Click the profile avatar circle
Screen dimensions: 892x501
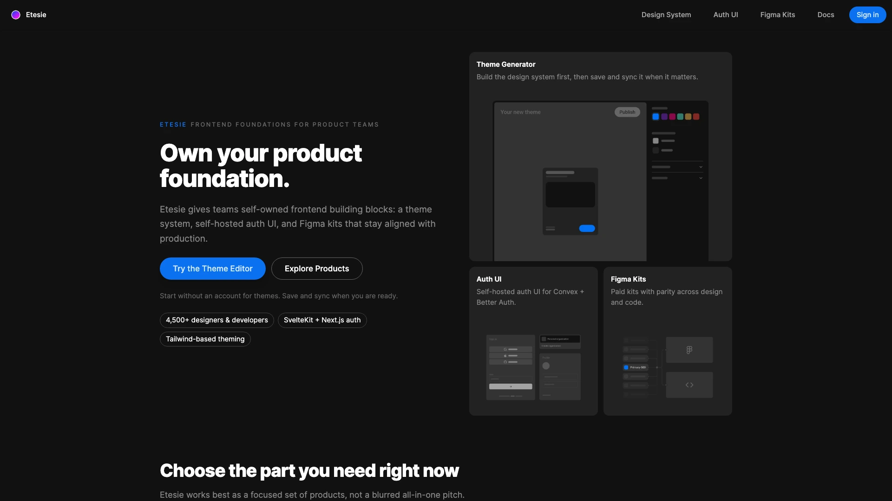click(546, 366)
